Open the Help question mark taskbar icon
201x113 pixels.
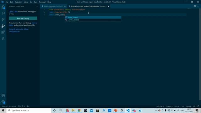pyautogui.click(x=140, y=110)
